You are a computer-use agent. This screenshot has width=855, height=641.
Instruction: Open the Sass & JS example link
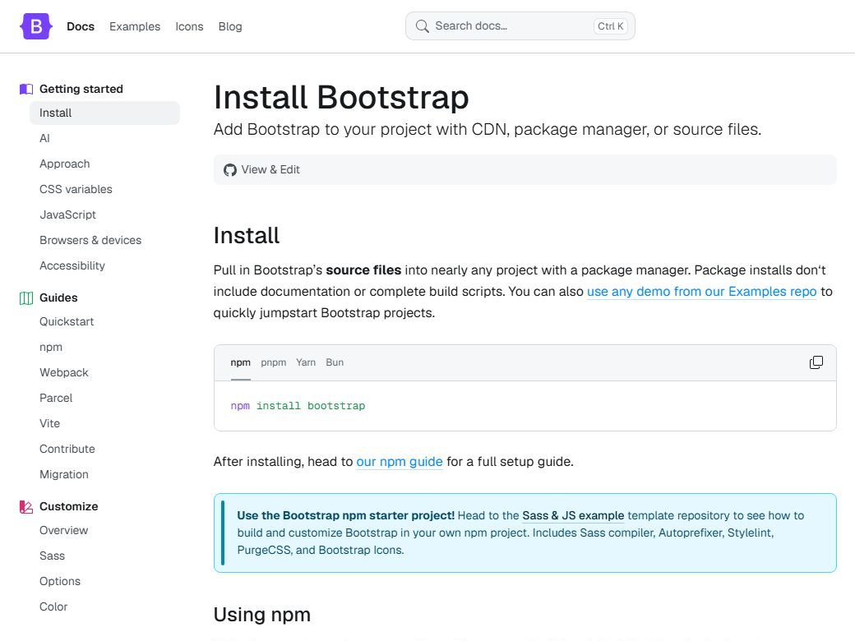click(573, 515)
